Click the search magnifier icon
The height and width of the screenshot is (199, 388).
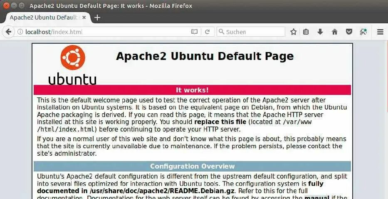click(222, 32)
